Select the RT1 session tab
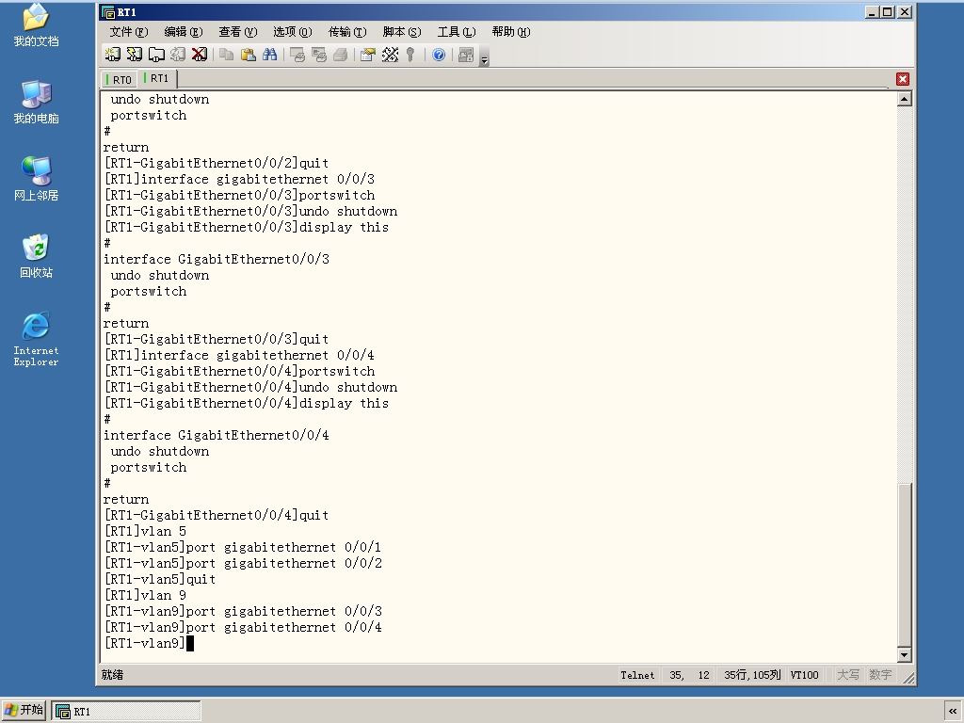This screenshot has height=723, width=964. tap(157, 79)
